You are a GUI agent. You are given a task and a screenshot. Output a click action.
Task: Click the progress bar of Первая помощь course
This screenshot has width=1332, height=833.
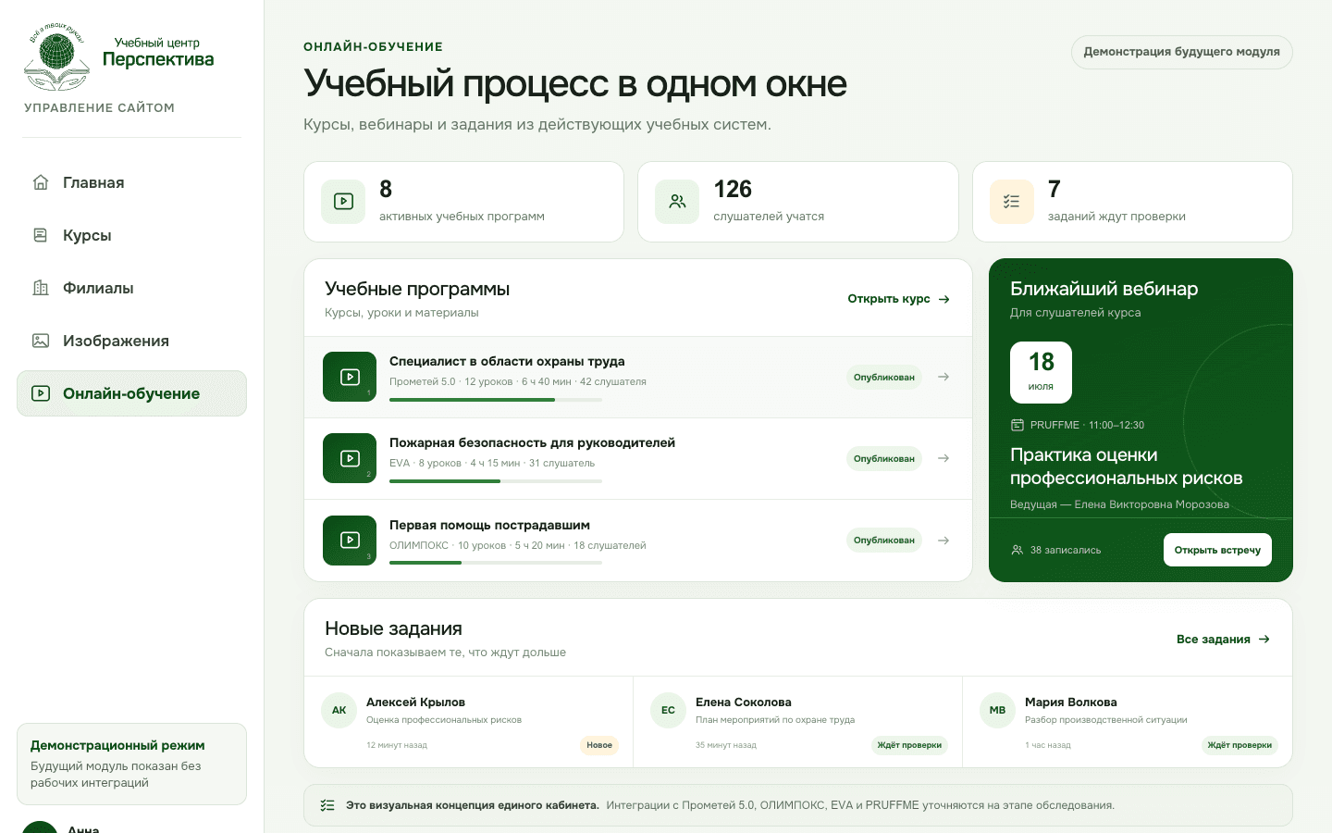click(x=496, y=563)
